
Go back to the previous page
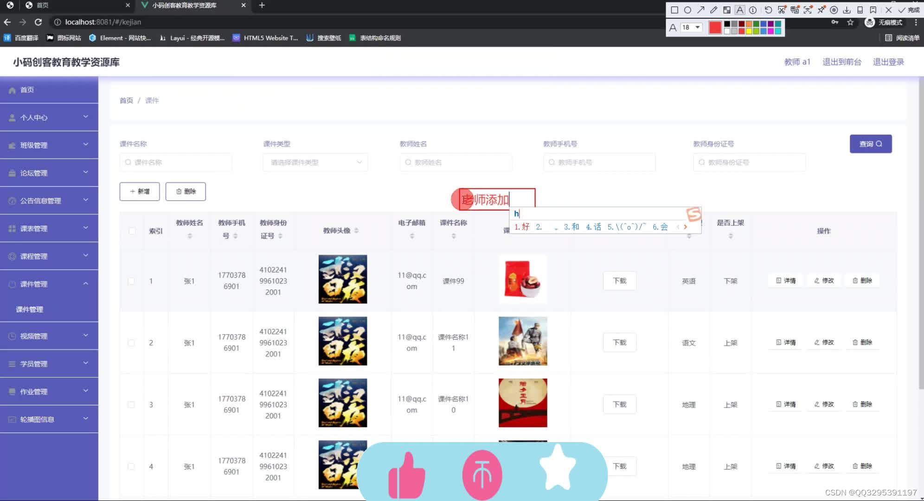coord(7,22)
